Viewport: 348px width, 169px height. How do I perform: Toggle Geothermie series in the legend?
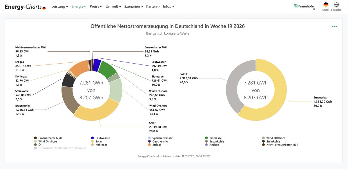pyautogui.click(x=158, y=141)
